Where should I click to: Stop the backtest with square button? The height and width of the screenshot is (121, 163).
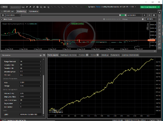tap(149, 15)
